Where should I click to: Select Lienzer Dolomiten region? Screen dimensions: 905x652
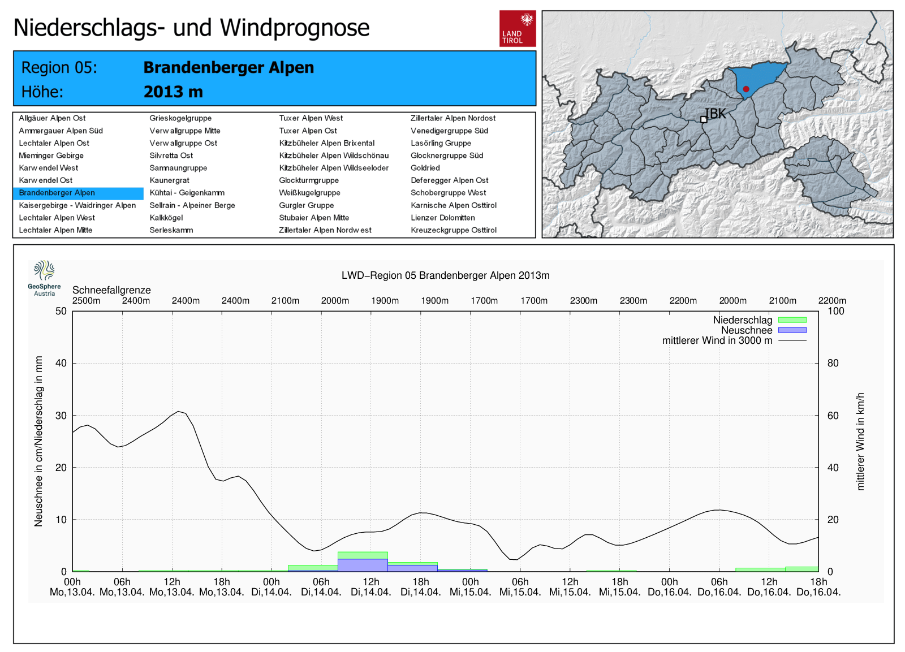point(442,218)
